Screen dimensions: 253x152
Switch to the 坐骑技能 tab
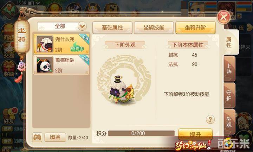[x=154, y=28]
